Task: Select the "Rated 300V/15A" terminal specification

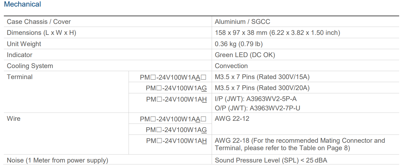Action: pos(283,77)
